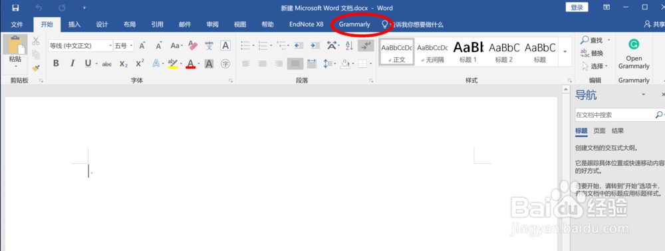Switch navigation pane to 结果 tab

coord(618,130)
